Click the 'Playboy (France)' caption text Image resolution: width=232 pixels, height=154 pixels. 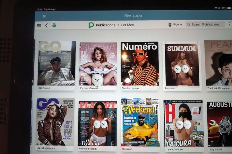pyautogui.click(x=89, y=88)
